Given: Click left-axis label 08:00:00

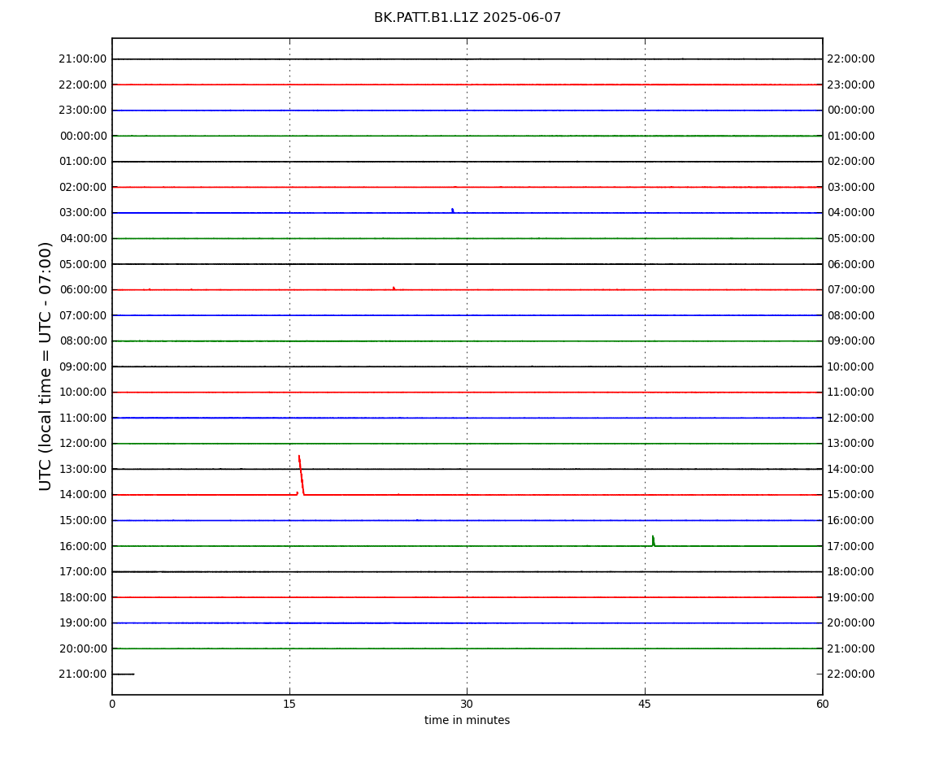Looking at the screenshot, I should coord(83,341).
